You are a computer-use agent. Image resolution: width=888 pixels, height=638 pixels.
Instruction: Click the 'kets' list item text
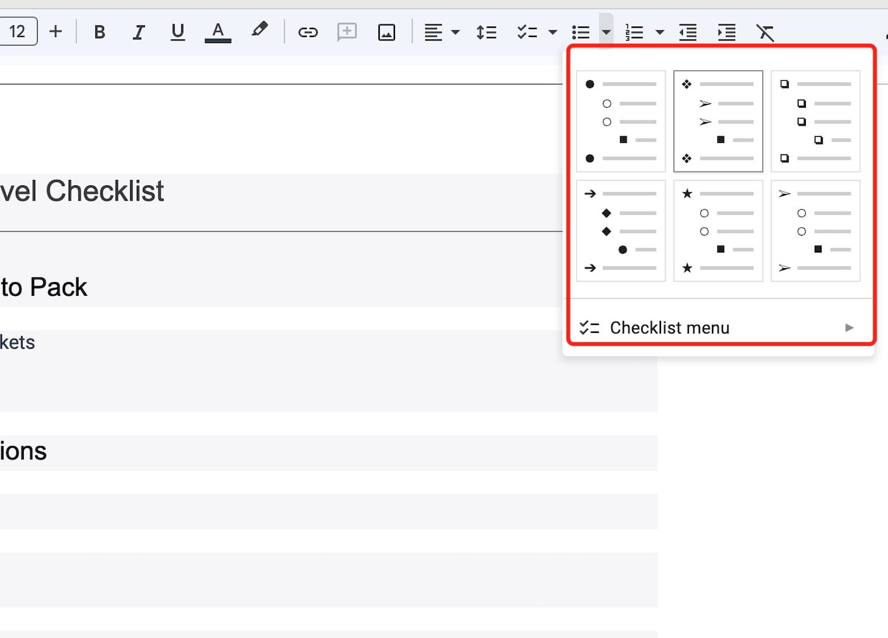pos(17,342)
